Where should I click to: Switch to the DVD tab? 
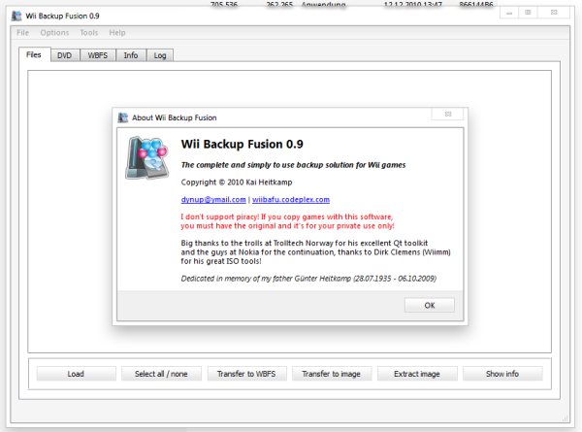click(64, 55)
